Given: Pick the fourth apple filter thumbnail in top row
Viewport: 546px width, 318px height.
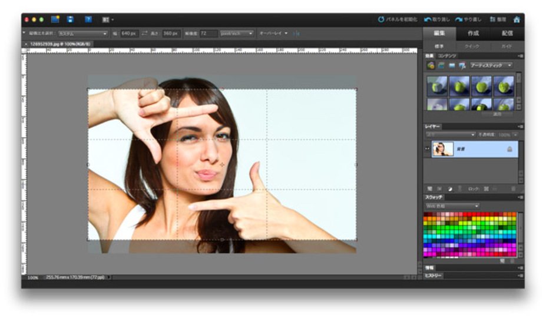Looking at the screenshot, I should [x=504, y=85].
